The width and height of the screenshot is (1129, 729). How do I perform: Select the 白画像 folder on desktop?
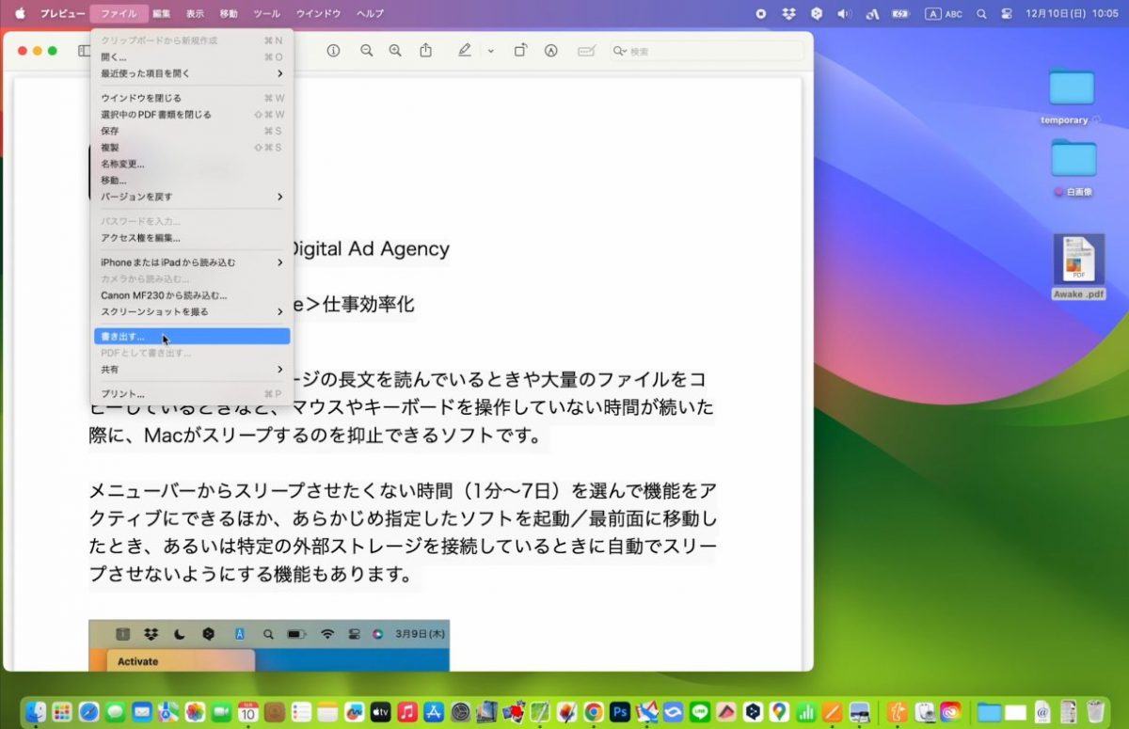1073,167
